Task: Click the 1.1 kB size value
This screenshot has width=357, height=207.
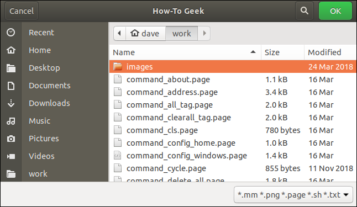Action: click(x=276, y=79)
